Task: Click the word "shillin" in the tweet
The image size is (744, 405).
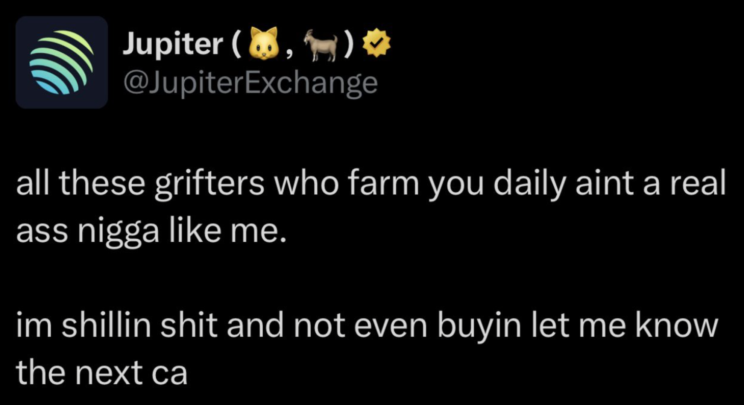Action: tap(106, 326)
